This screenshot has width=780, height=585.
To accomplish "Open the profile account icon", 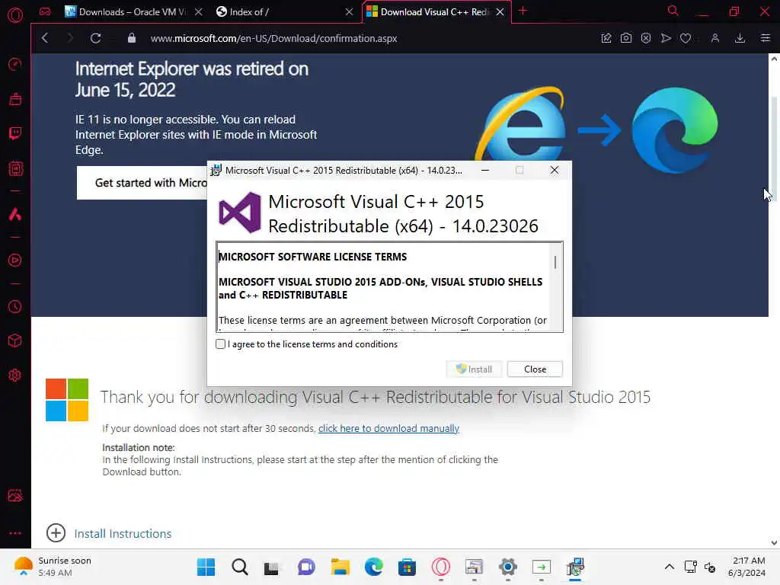I will [x=714, y=38].
